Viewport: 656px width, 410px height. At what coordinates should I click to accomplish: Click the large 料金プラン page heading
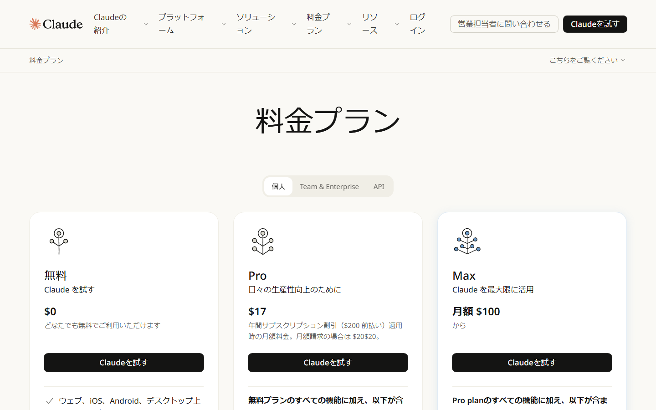[328, 121]
